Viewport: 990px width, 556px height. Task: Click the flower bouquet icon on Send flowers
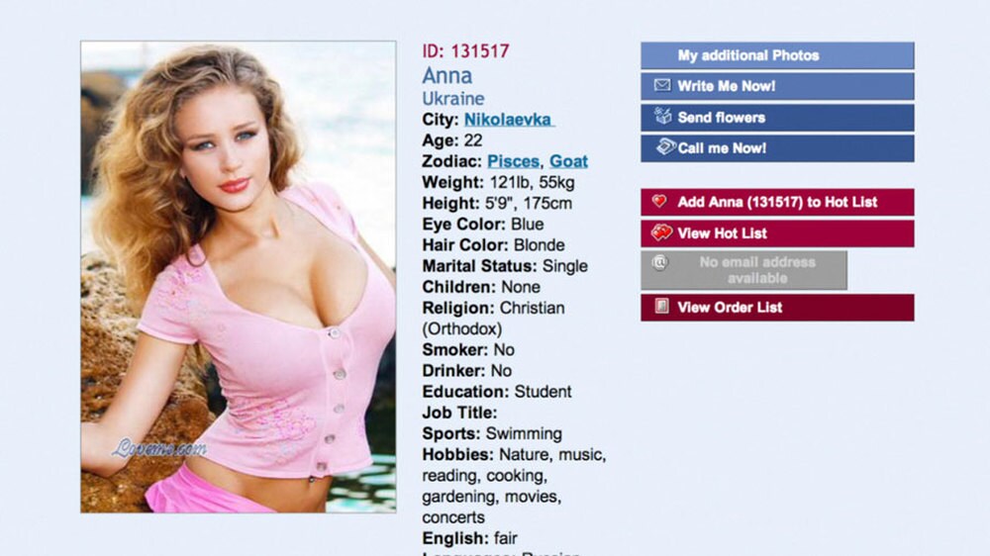tap(662, 116)
